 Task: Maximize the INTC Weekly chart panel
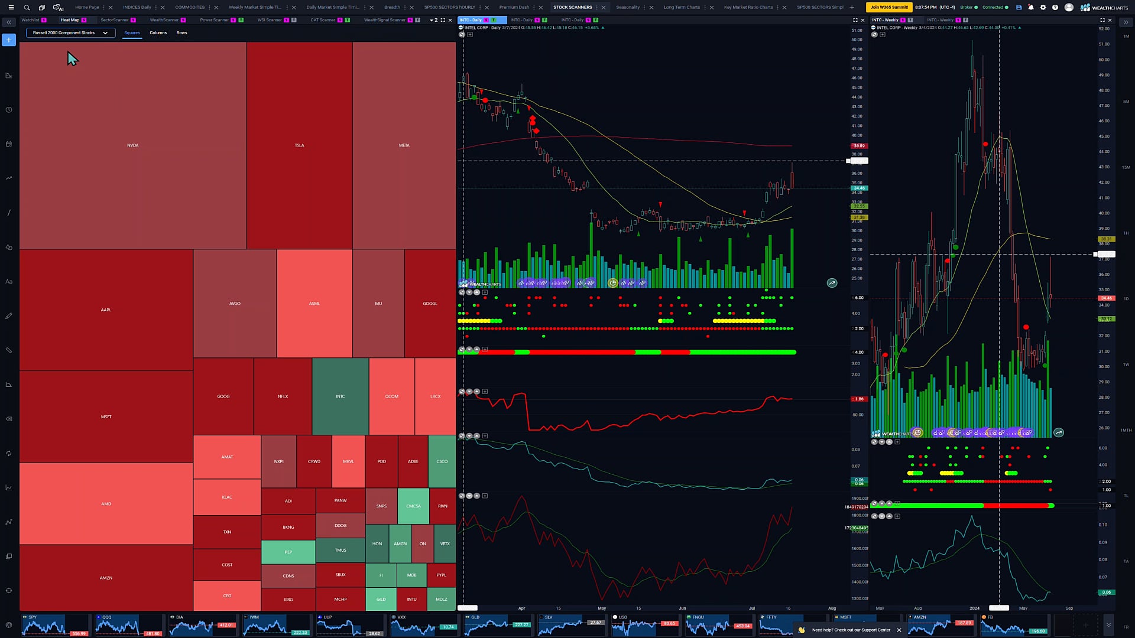(1102, 20)
